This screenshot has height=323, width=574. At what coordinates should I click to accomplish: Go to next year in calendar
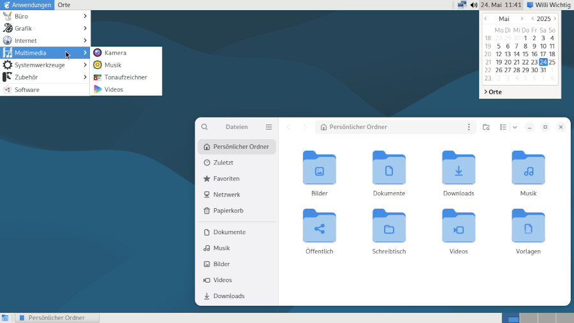pos(555,19)
